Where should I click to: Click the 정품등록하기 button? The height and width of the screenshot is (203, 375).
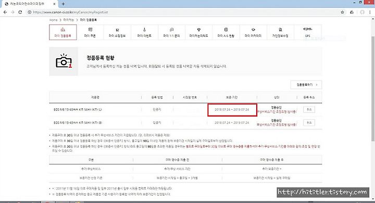(306, 85)
